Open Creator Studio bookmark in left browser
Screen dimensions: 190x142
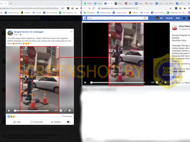pyautogui.click(x=12, y=13)
